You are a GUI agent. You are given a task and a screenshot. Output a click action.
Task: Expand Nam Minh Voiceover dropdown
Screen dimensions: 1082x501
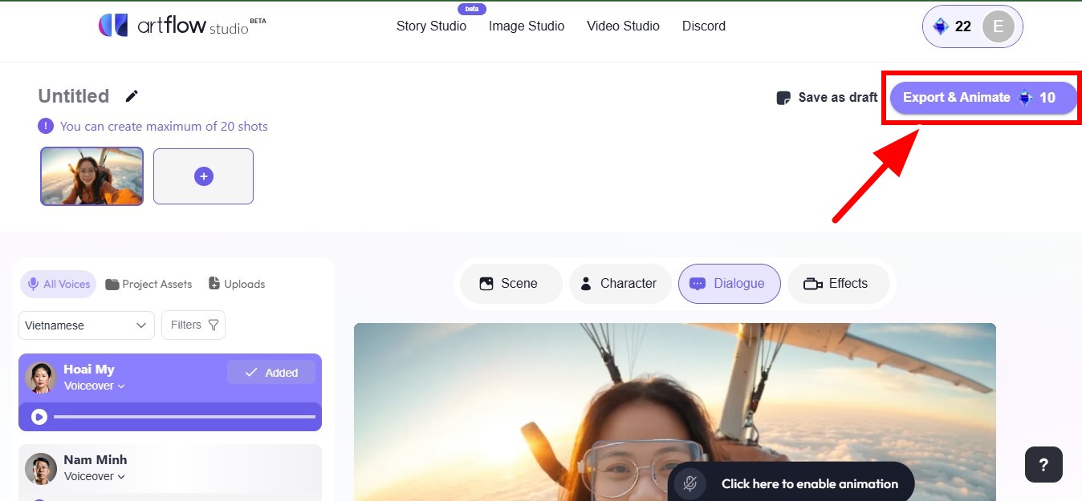pos(95,476)
